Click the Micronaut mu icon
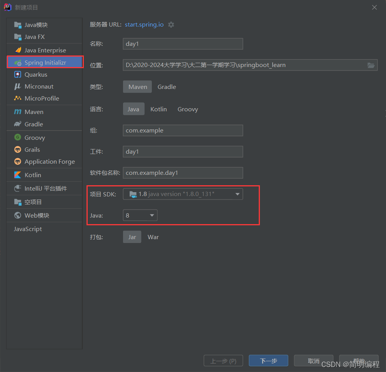The image size is (386, 372). 18,87
